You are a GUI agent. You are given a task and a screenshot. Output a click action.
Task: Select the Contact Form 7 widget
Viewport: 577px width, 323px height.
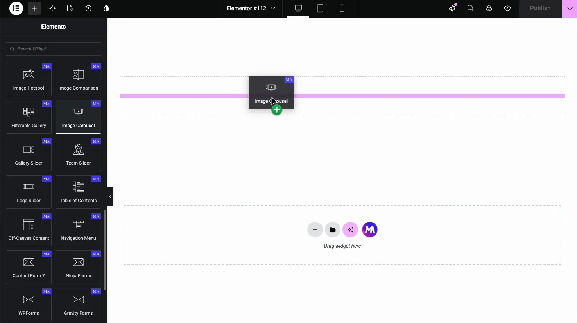29,267
